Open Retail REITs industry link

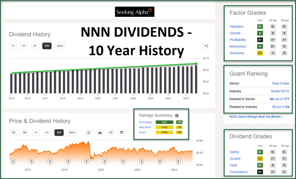(279, 91)
